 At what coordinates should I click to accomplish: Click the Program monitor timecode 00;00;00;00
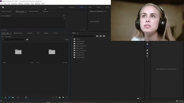pyautogui.click(x=95, y=22)
